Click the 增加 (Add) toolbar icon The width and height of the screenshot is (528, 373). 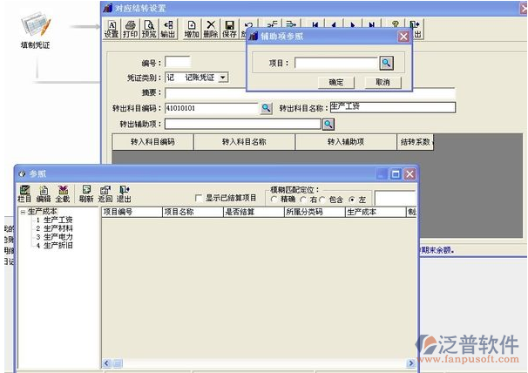click(x=192, y=29)
